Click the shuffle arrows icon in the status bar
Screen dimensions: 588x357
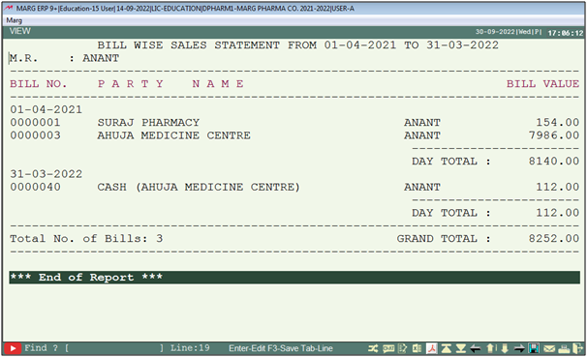(x=373, y=348)
